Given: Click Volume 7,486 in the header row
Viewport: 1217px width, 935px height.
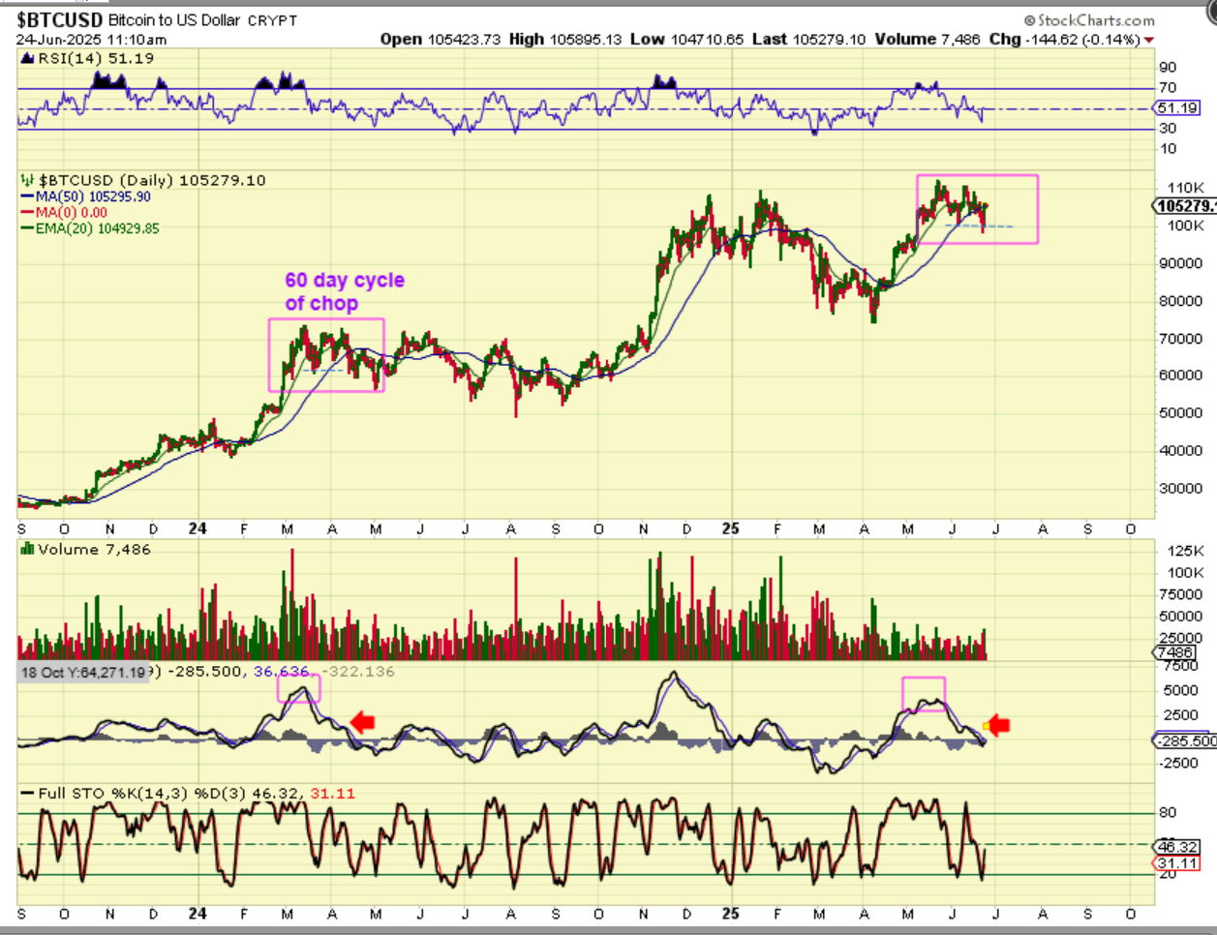Looking at the screenshot, I should pos(927,39).
